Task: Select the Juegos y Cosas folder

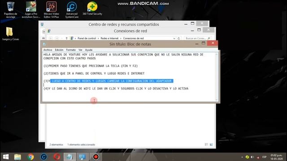Action: [x=10, y=34]
